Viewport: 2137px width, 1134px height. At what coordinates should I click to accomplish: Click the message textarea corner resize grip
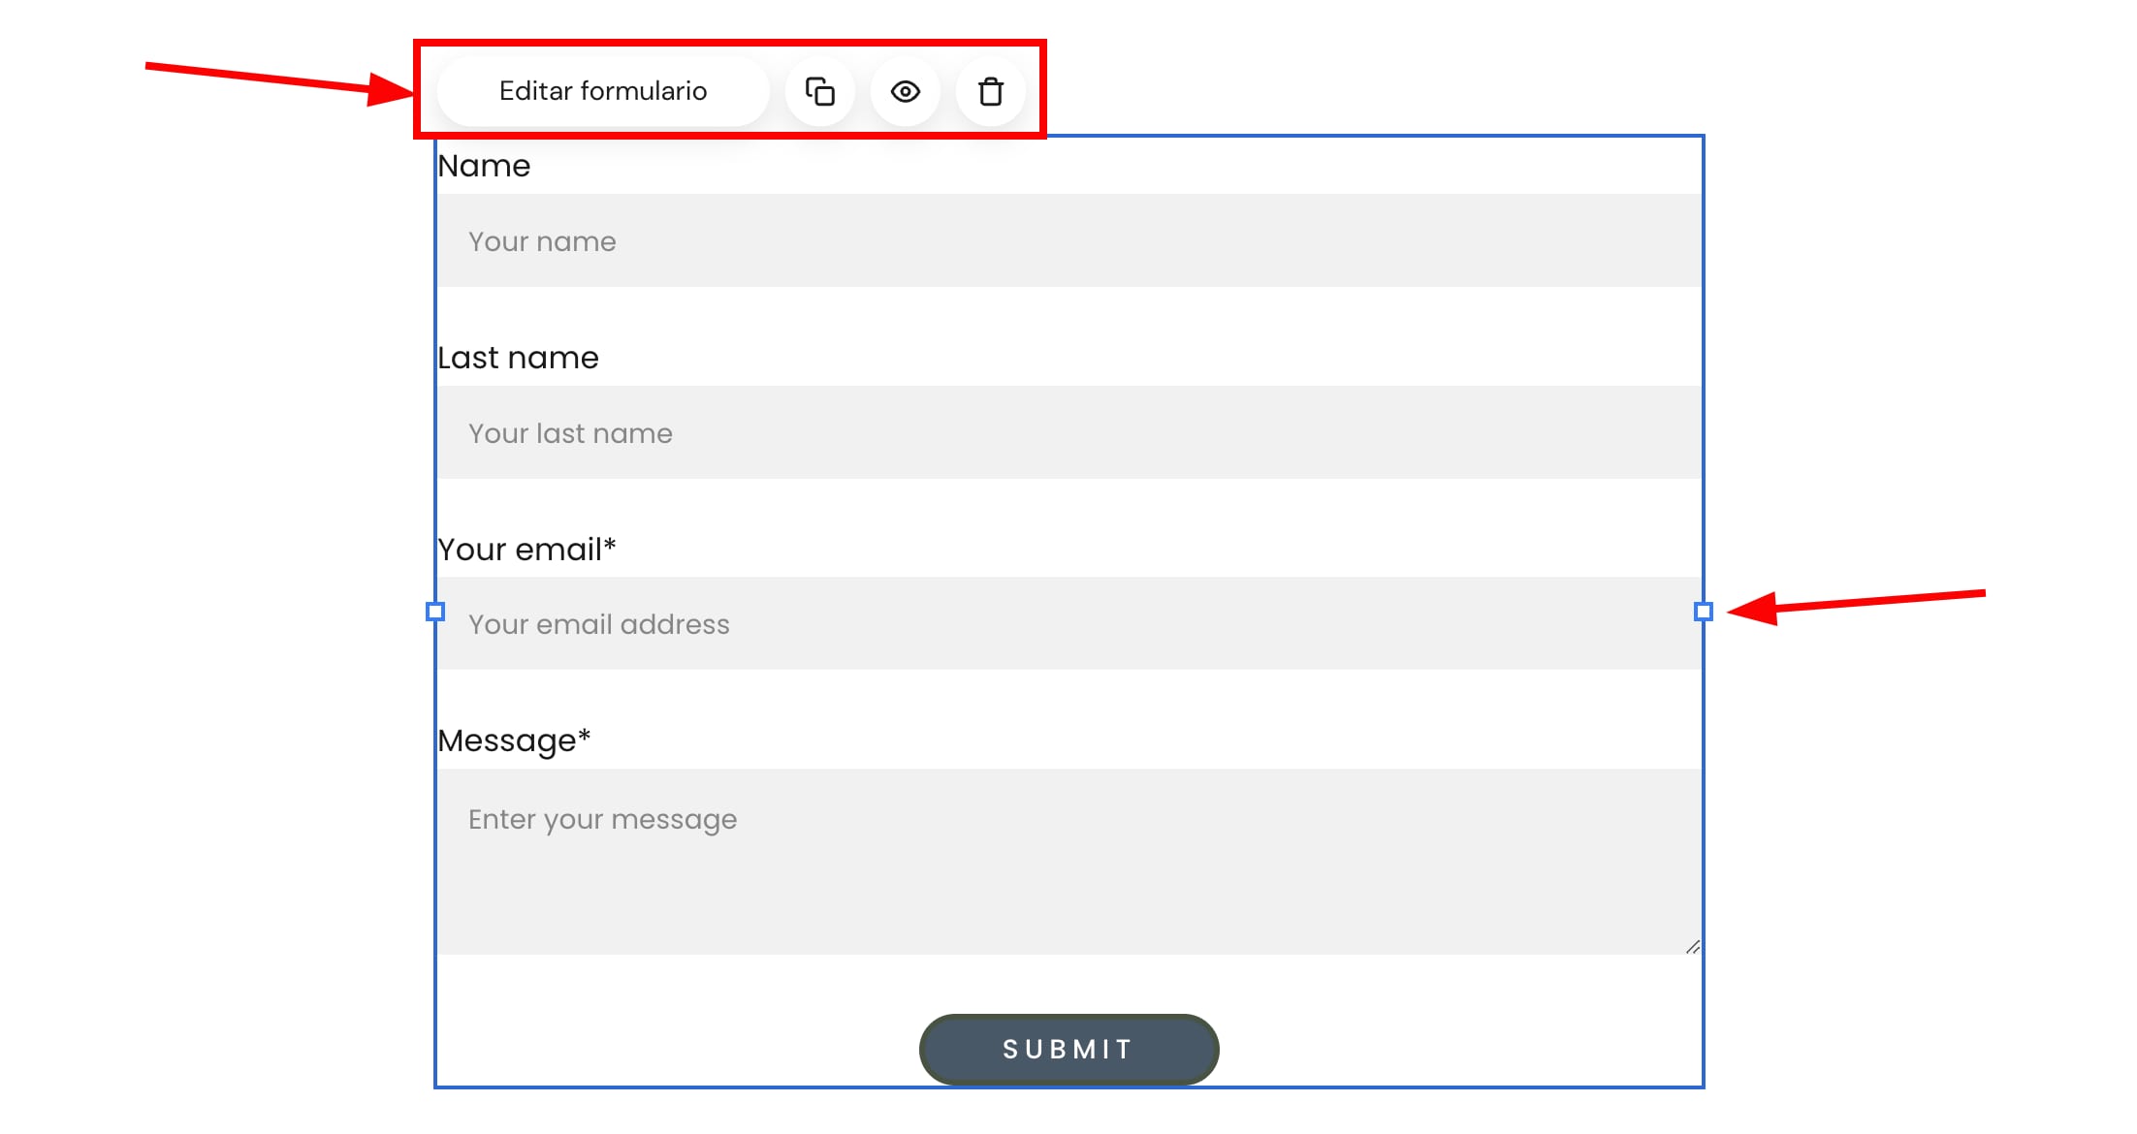click(1692, 947)
